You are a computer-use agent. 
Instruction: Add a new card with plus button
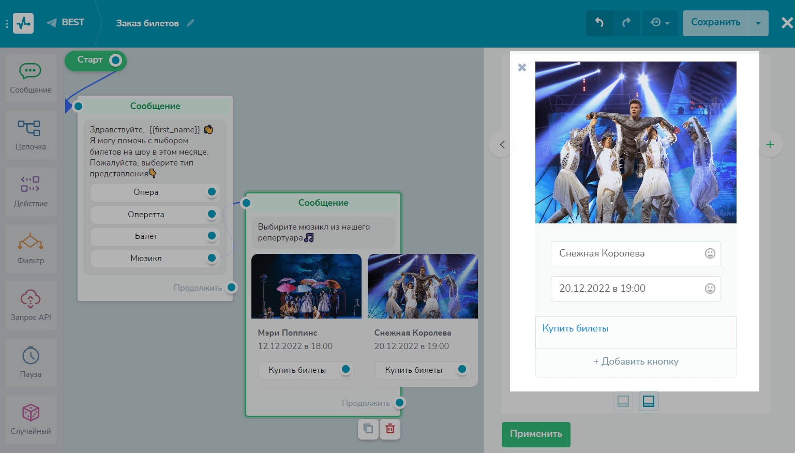[x=770, y=145]
